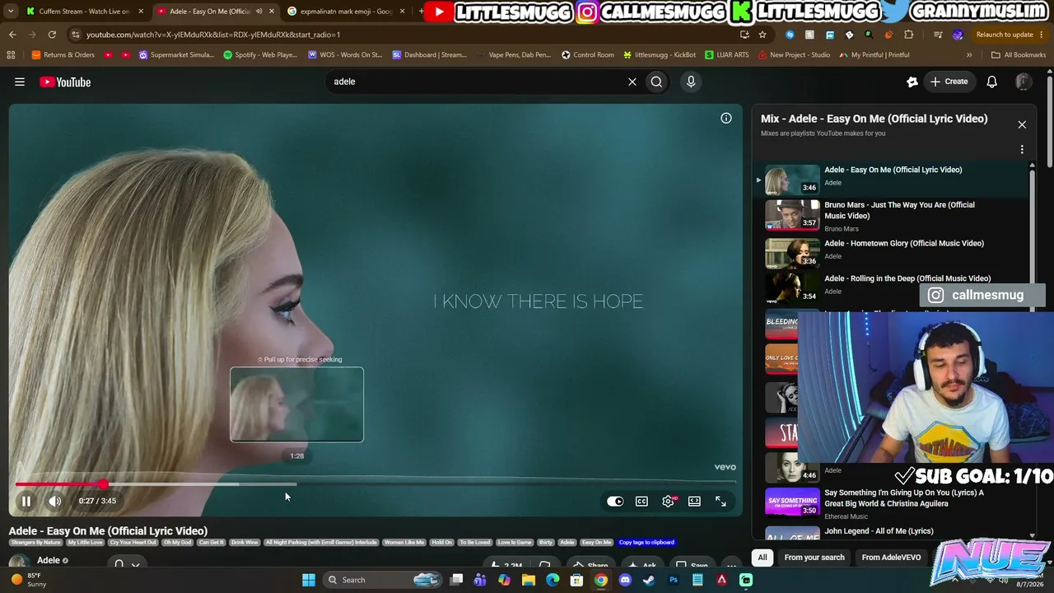Screen dimensions: 1054x593
Task: Click the 'Copy tags to clipboard' button
Action: [x=646, y=543]
